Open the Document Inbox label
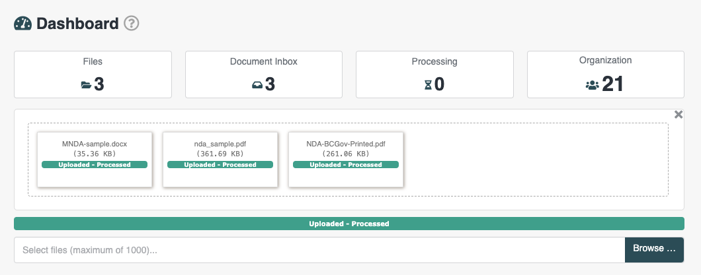701x275 pixels. [263, 61]
